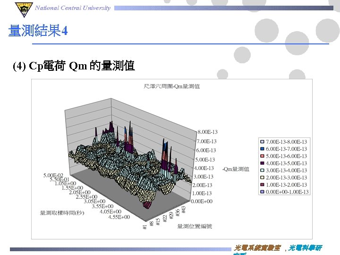340x255 pixels.
Task: Click the chart title 尺澤穴周圍-Qm量測值
Action: [171, 86]
